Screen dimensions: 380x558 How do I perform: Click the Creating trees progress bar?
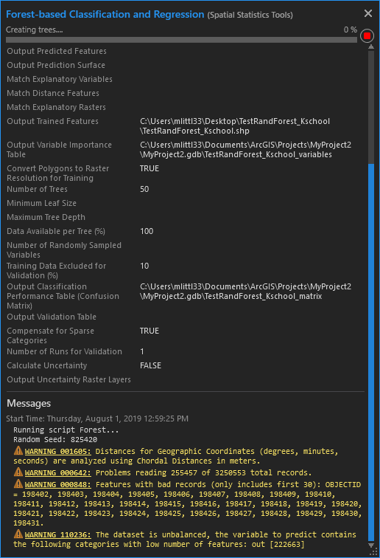tap(181, 40)
